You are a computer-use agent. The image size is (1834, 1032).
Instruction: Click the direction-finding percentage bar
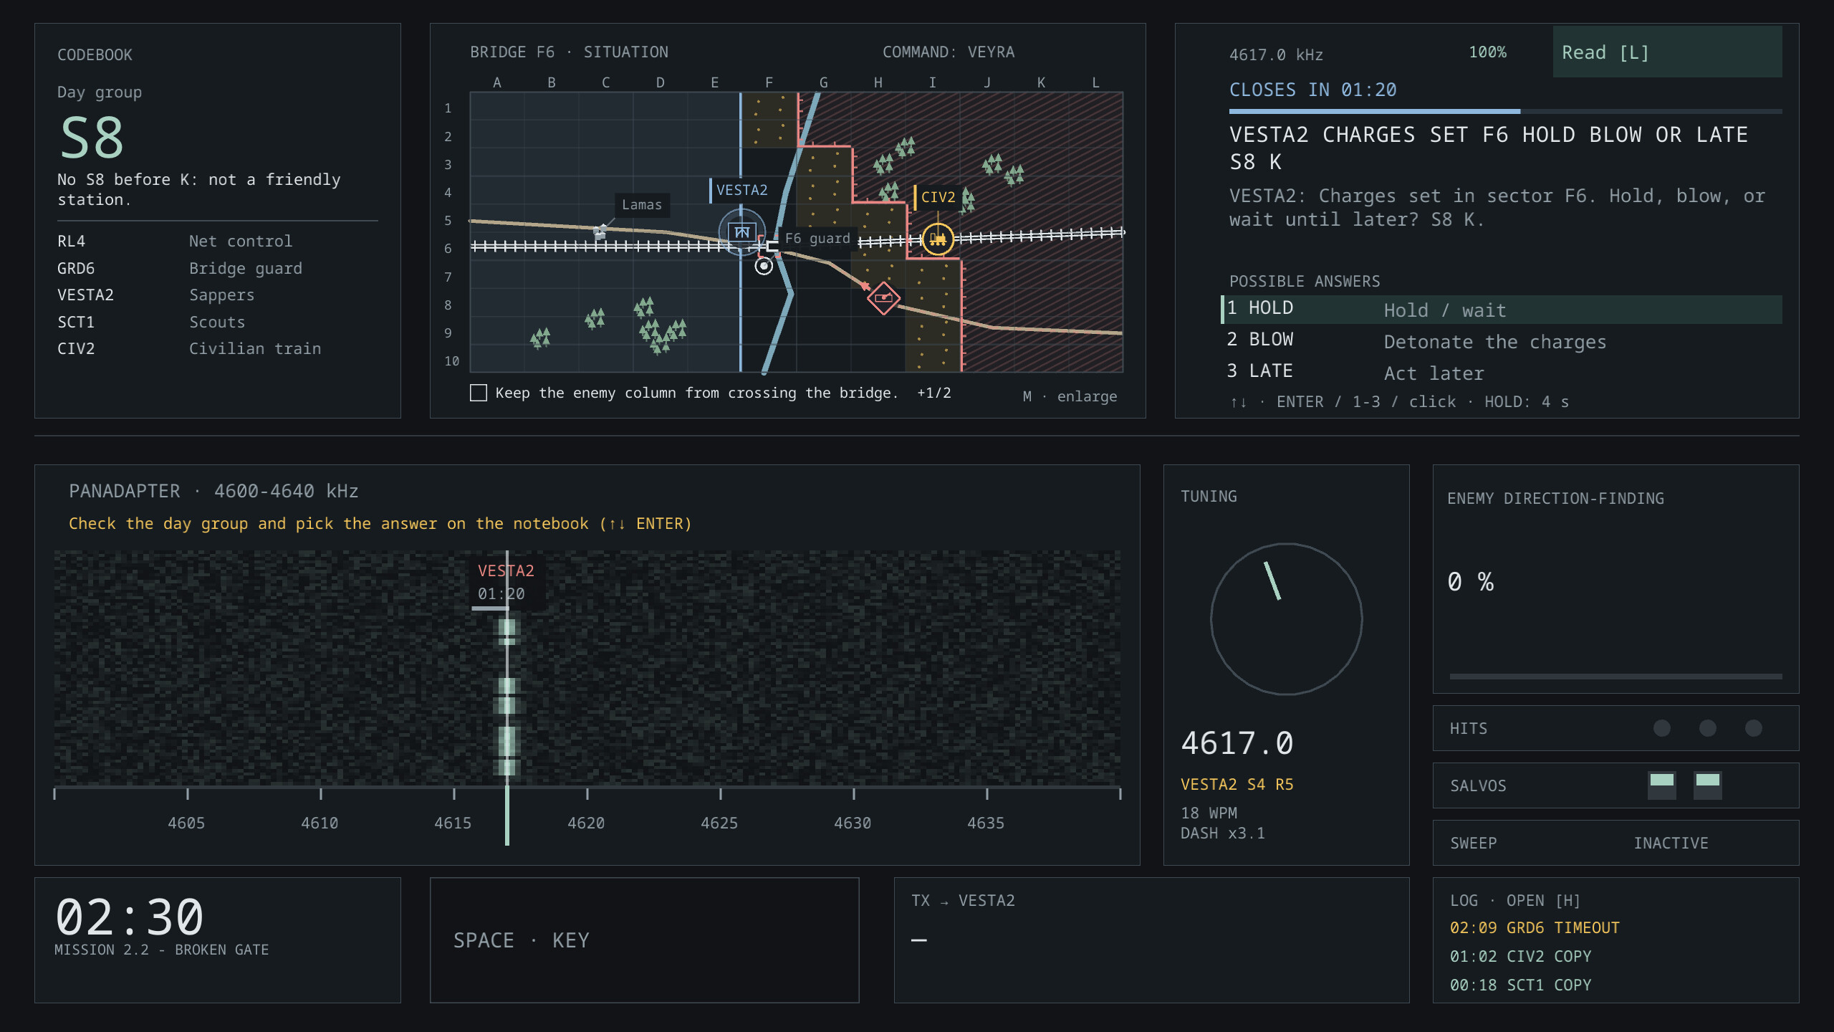pyautogui.click(x=1615, y=676)
